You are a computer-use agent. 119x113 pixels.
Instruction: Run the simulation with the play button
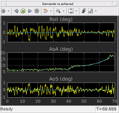23,11
